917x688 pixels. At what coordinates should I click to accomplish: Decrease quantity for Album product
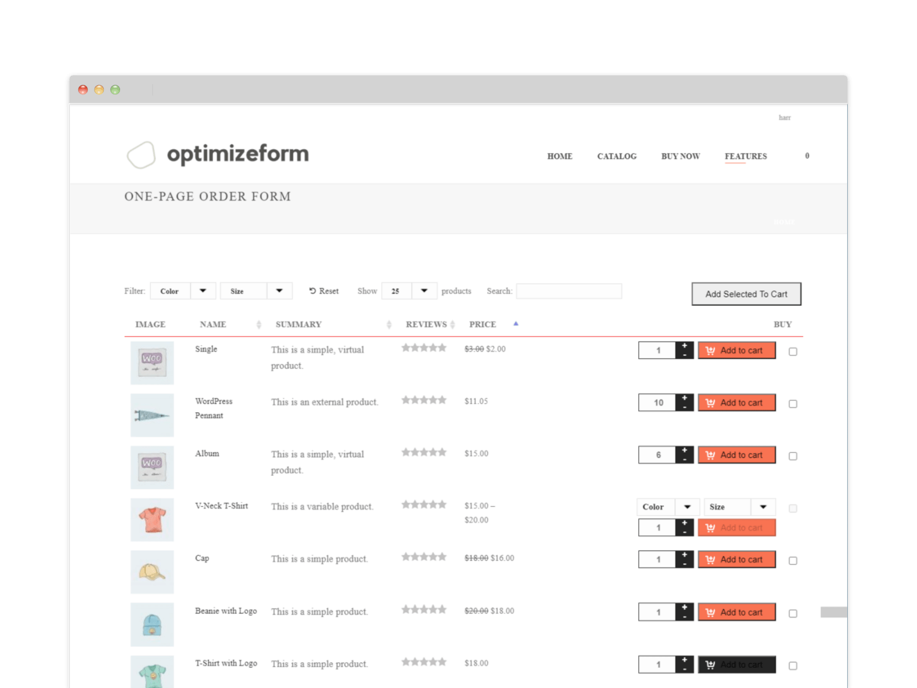pyautogui.click(x=684, y=459)
